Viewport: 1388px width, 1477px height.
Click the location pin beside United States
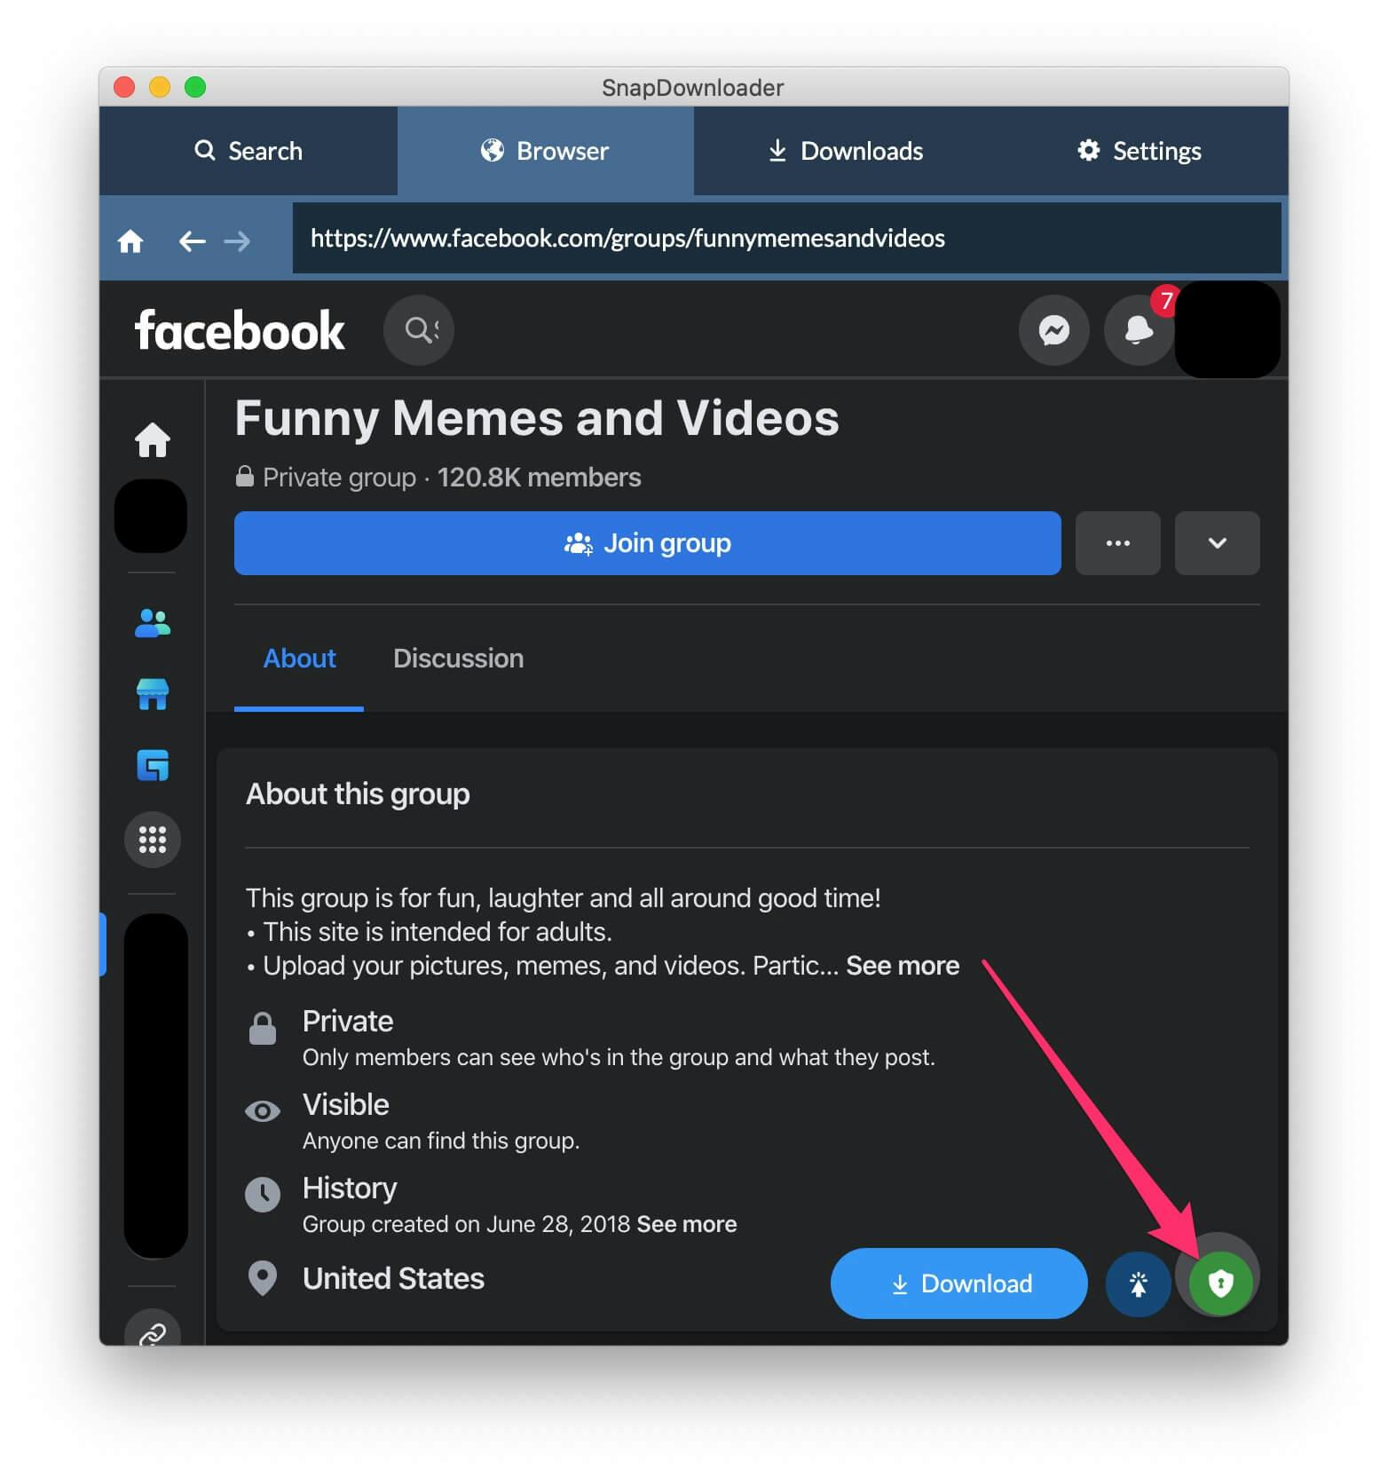(263, 1278)
